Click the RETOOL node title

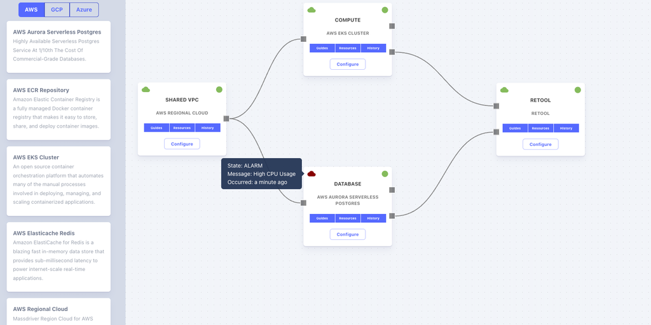click(x=540, y=100)
